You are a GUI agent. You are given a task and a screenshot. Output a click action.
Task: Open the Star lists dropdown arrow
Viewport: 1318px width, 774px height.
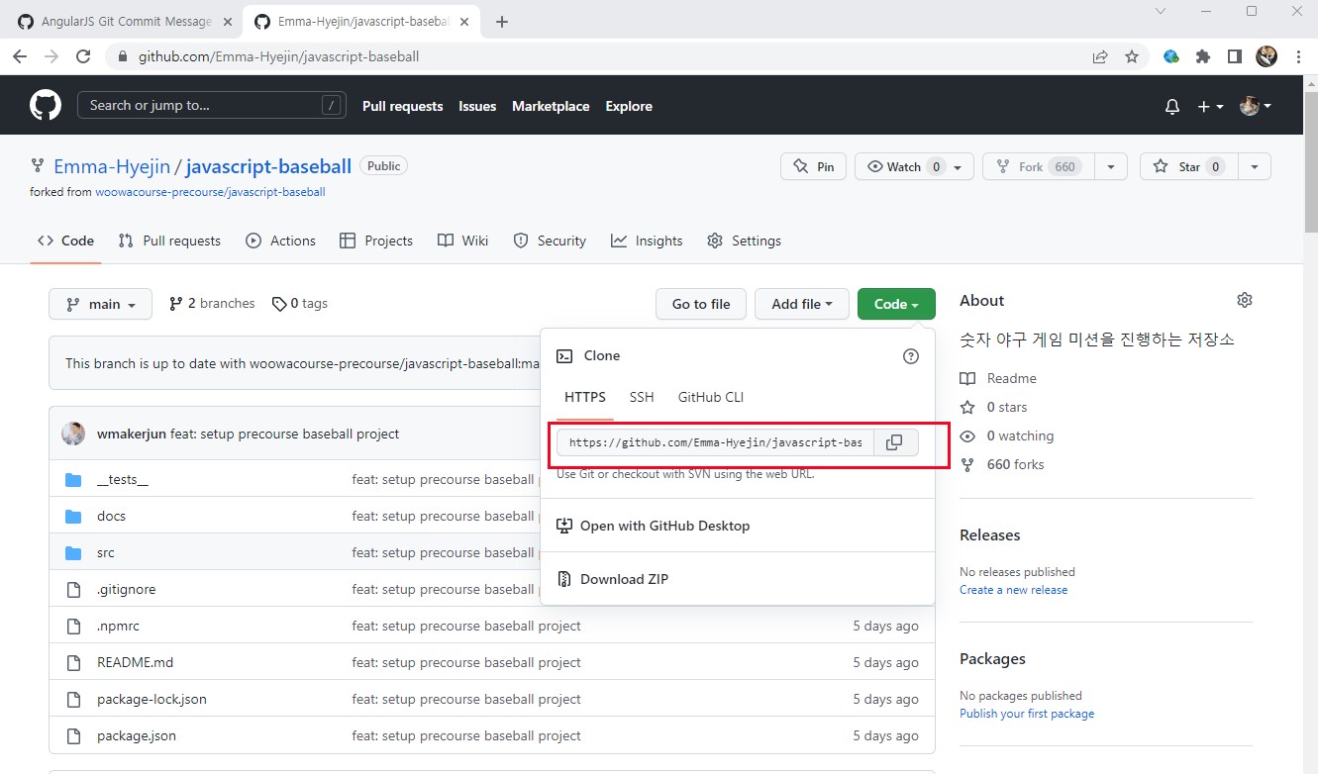pyautogui.click(x=1255, y=166)
